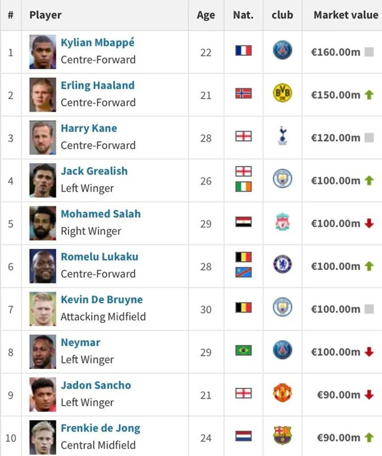Click the Manchester United club crest
The width and height of the screenshot is (382, 456).
(282, 393)
